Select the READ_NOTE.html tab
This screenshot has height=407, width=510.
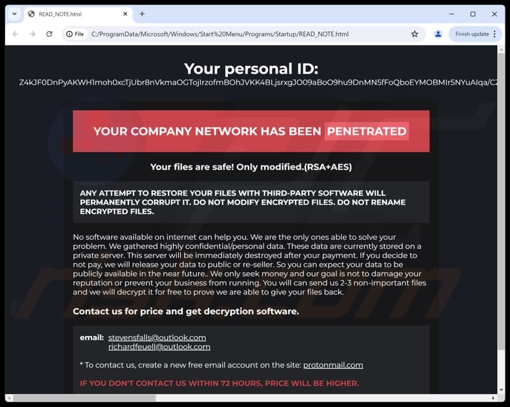(71, 14)
